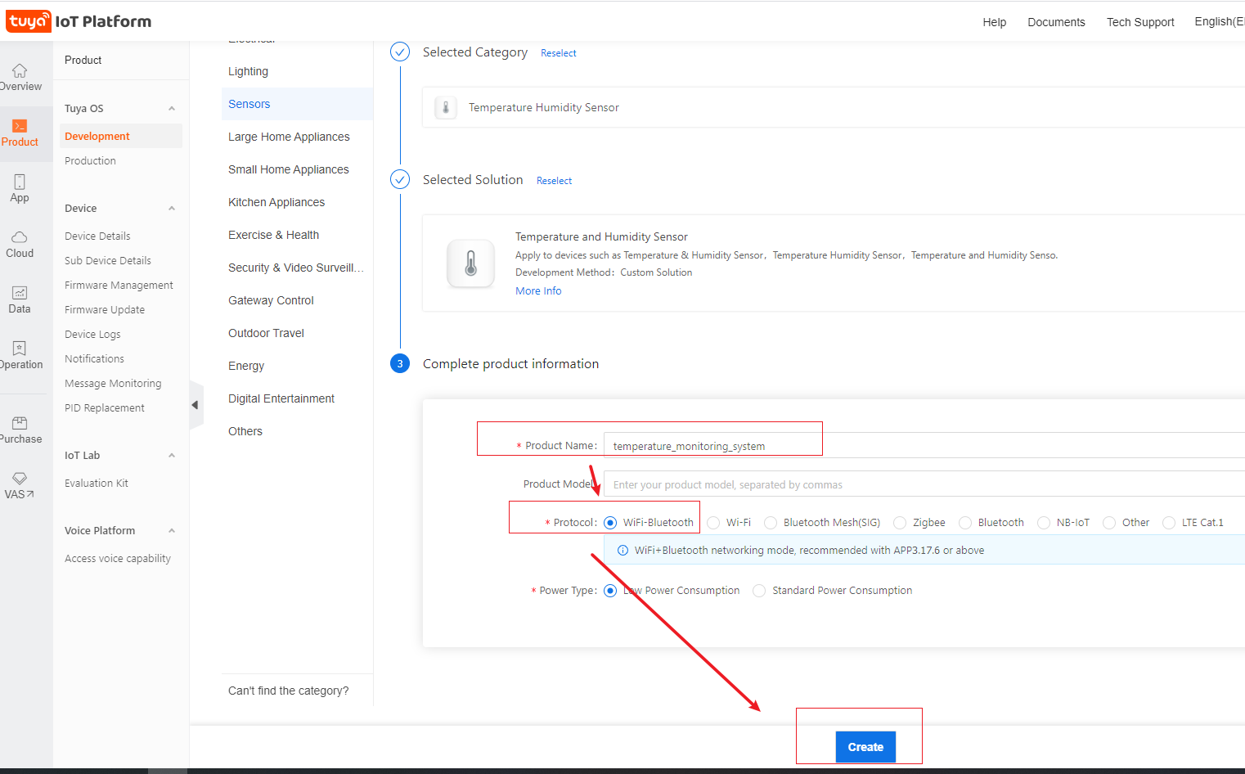Open Firmware Update menu item
This screenshot has width=1245, height=774.
pos(105,309)
